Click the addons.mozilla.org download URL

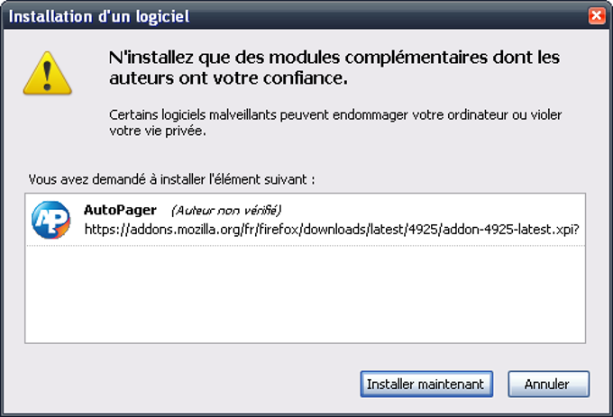pos(332,229)
